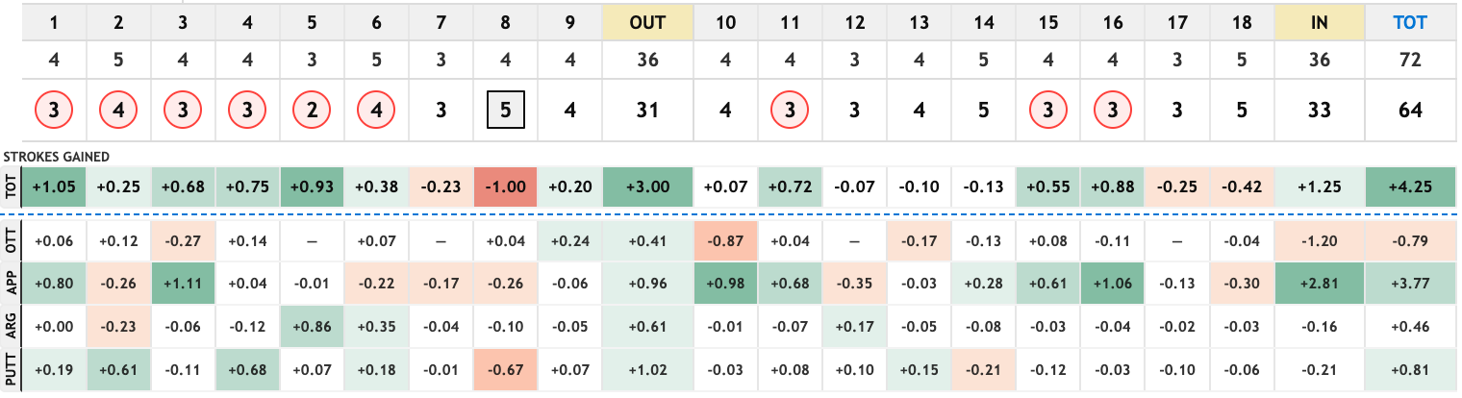
Task: Select the IN column header
Action: coord(1320,21)
